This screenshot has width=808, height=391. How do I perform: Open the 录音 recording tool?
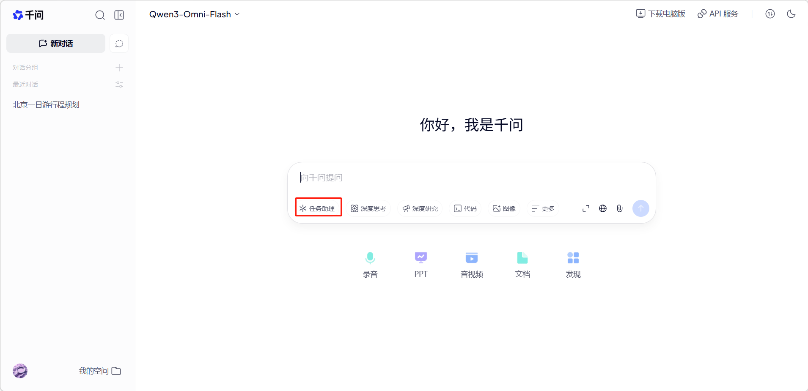(x=370, y=264)
